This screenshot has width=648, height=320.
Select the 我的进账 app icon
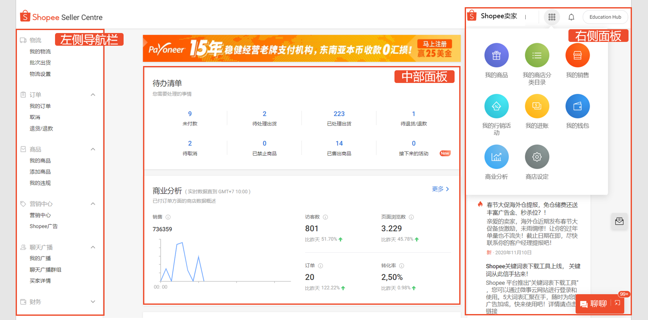537,106
